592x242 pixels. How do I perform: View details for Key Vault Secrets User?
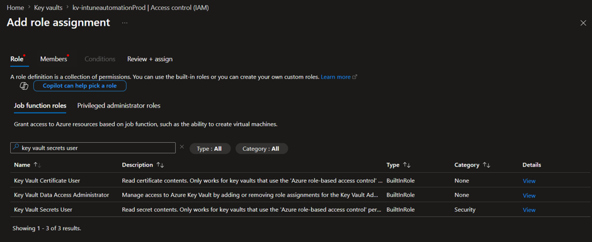pyautogui.click(x=529, y=210)
